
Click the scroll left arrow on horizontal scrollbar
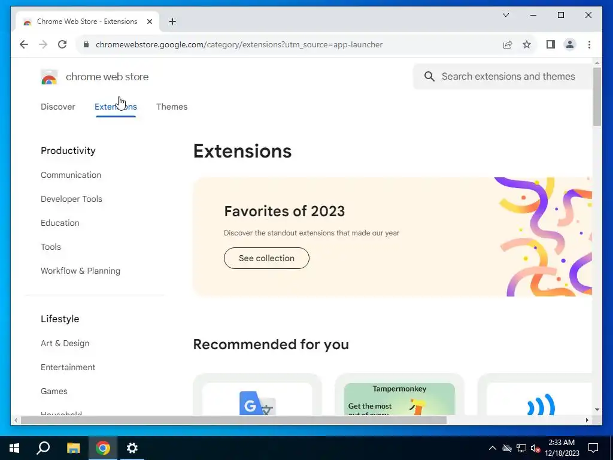16,420
